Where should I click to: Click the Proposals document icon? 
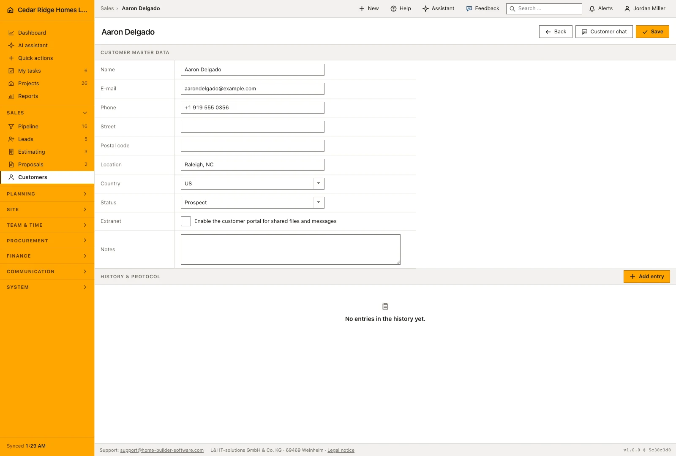(11, 165)
